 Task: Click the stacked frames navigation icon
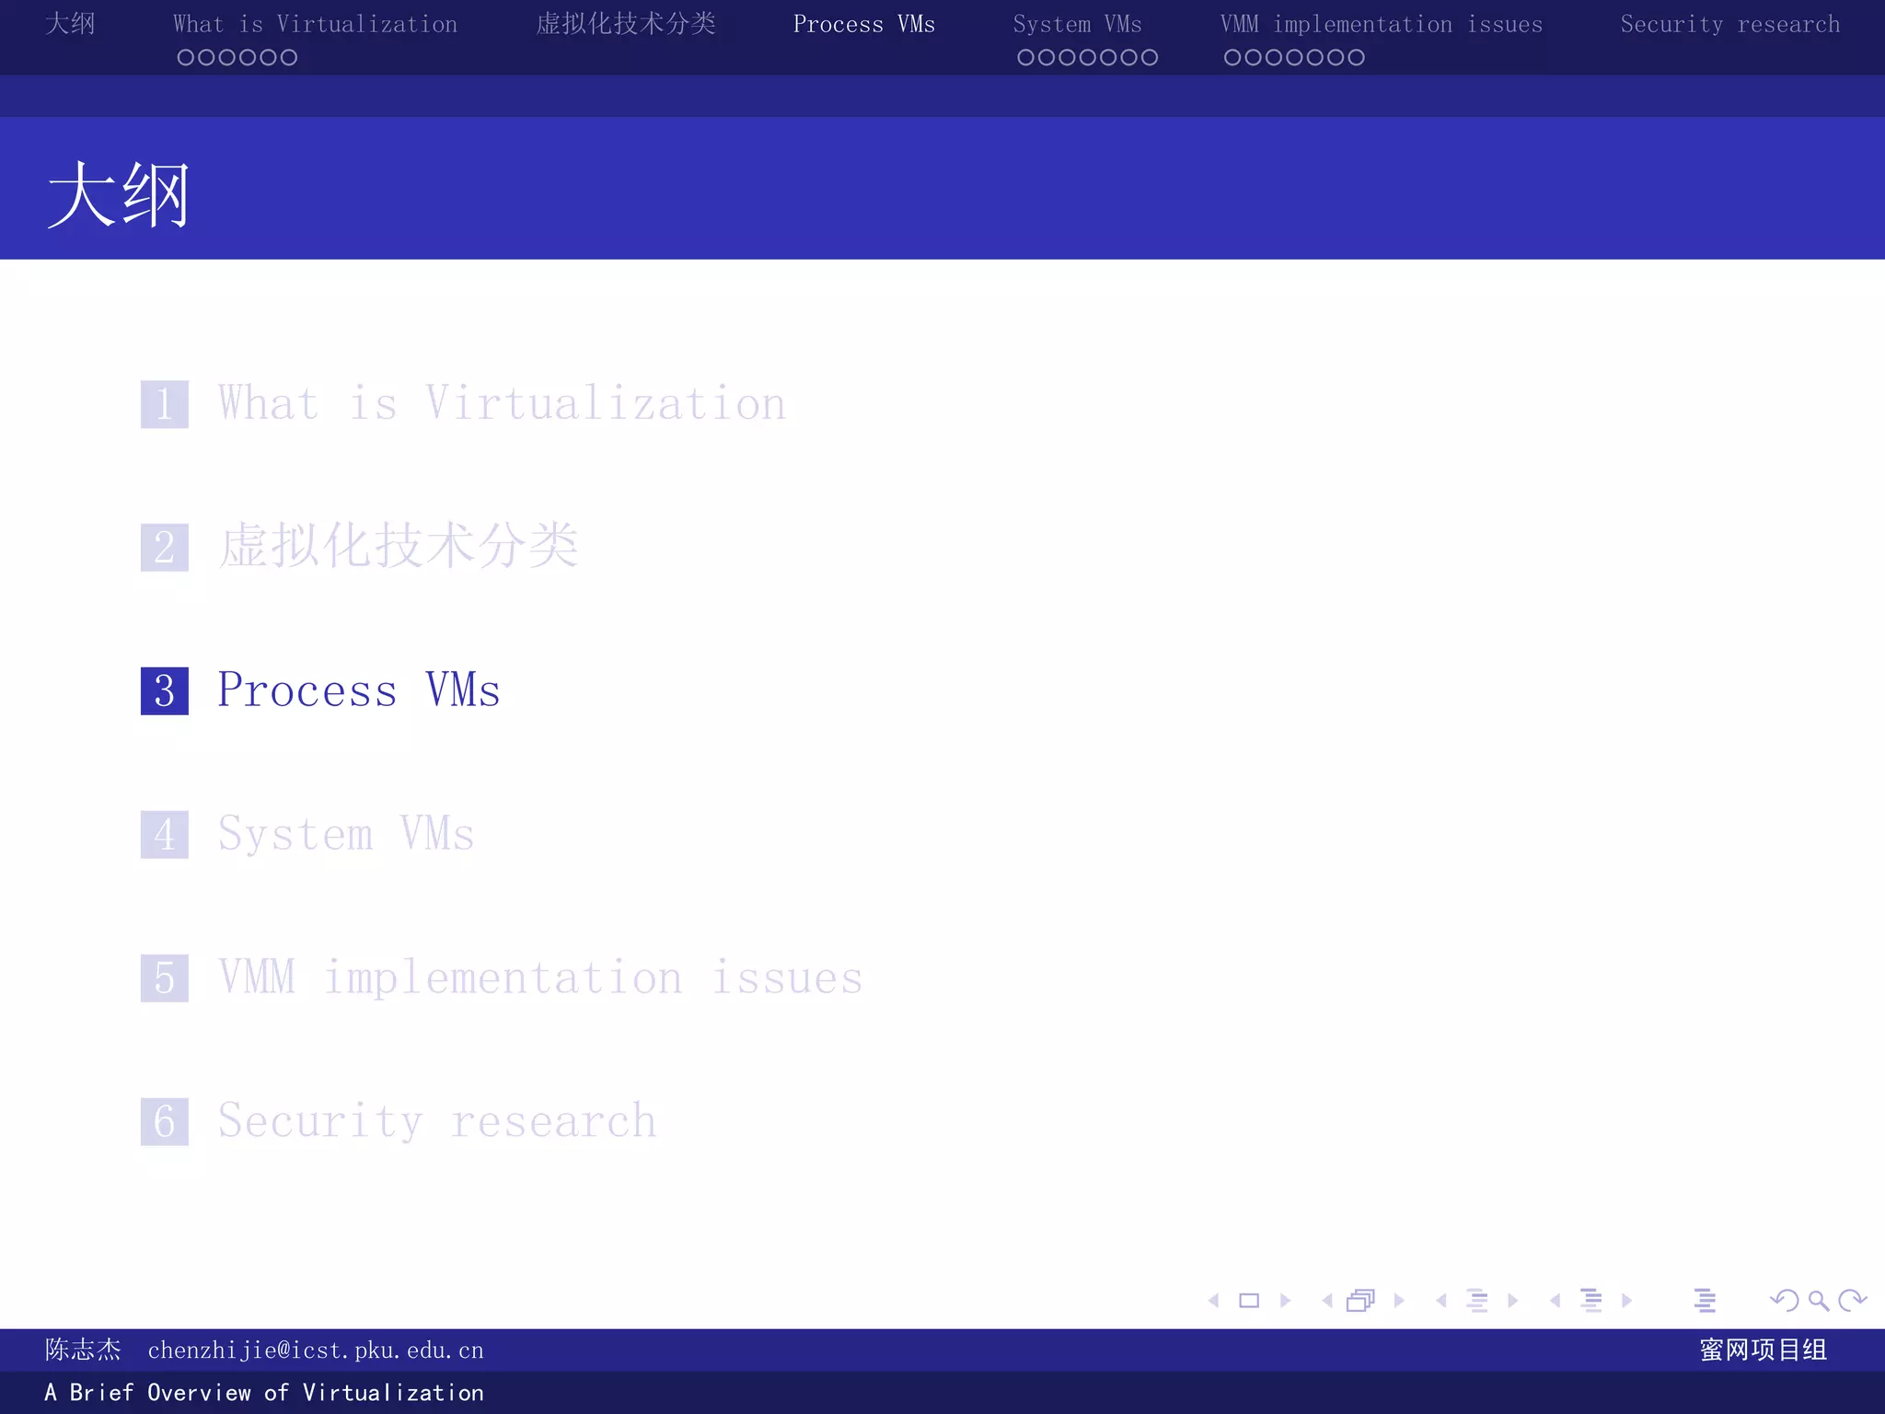1360,1300
